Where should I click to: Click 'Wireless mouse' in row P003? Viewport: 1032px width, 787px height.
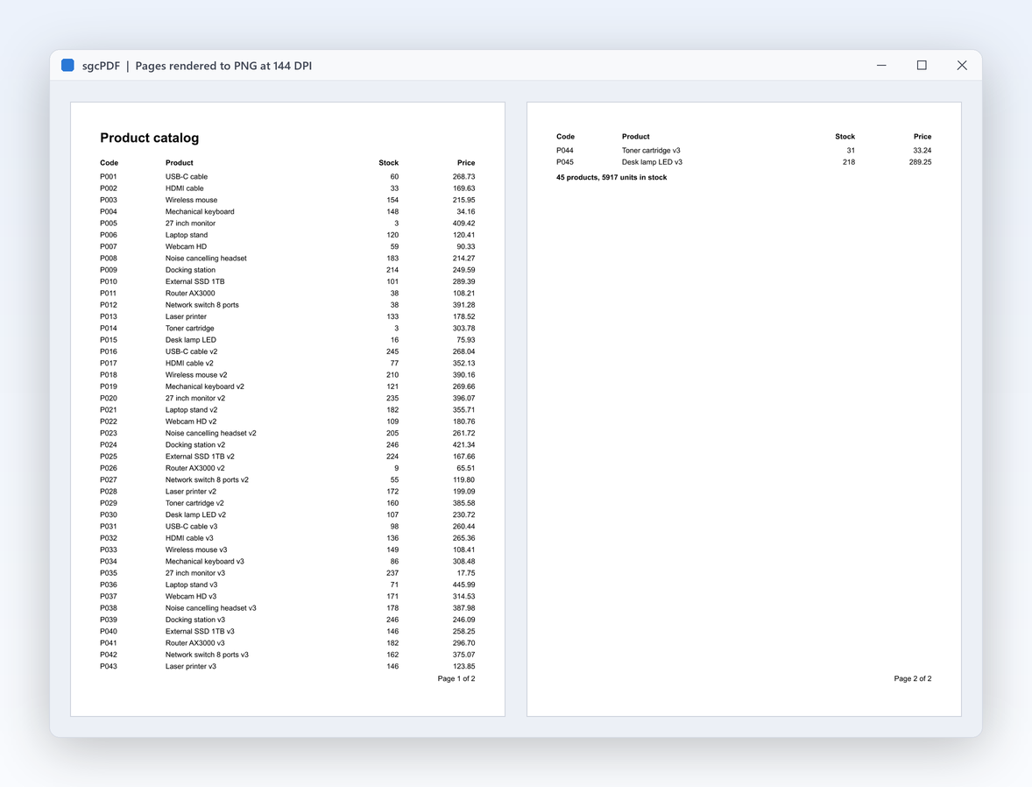point(191,200)
